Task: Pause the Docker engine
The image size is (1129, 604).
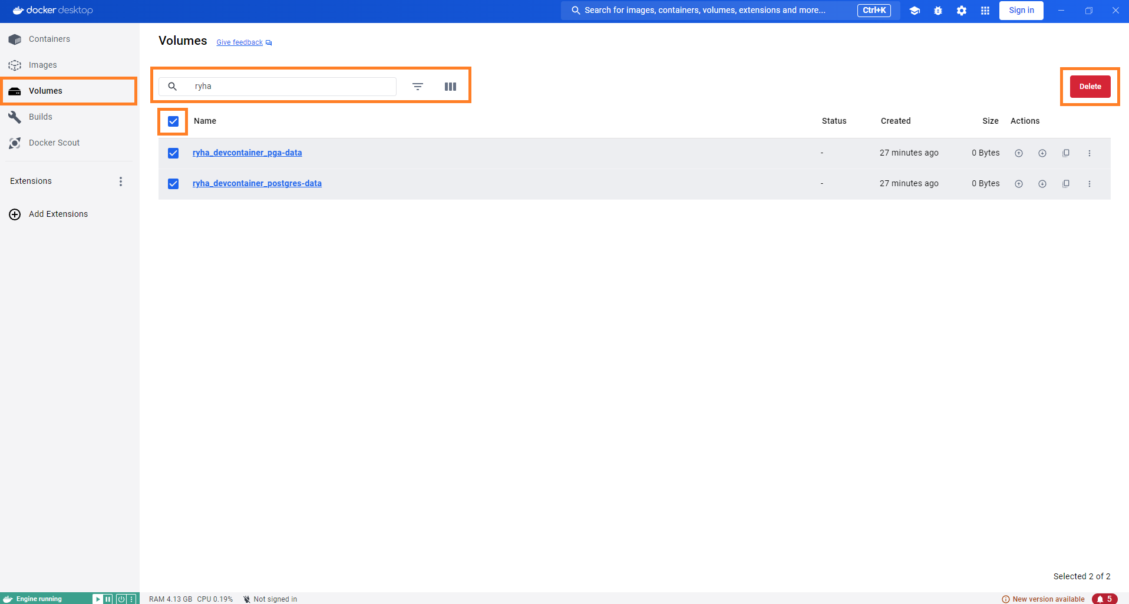Action: pyautogui.click(x=108, y=599)
